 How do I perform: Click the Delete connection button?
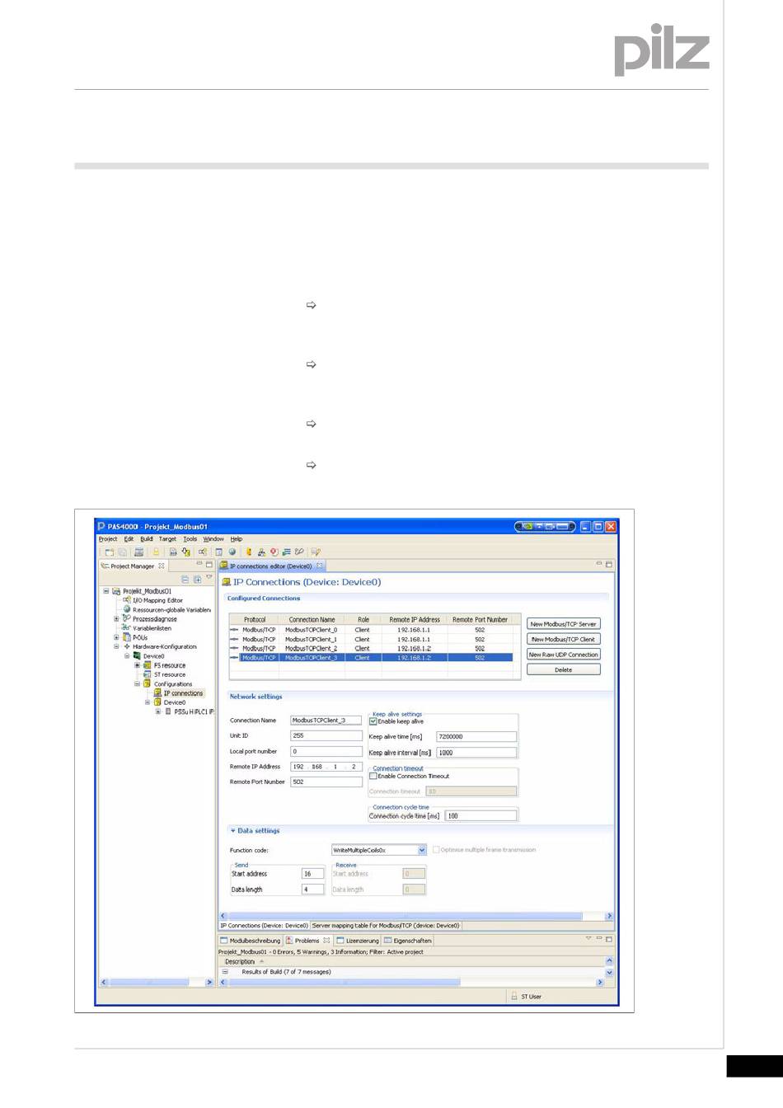tap(564, 669)
